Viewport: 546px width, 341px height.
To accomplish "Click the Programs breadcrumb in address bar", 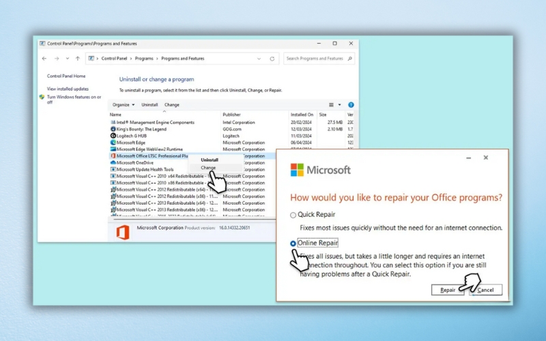I will click(144, 59).
